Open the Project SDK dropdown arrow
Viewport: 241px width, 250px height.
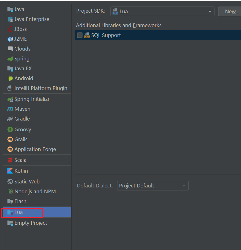click(210, 11)
